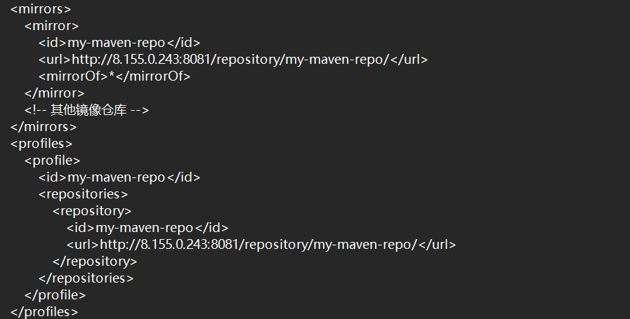Click the closing repository tag
Viewport: 630px width, 319px height.
click(x=95, y=262)
